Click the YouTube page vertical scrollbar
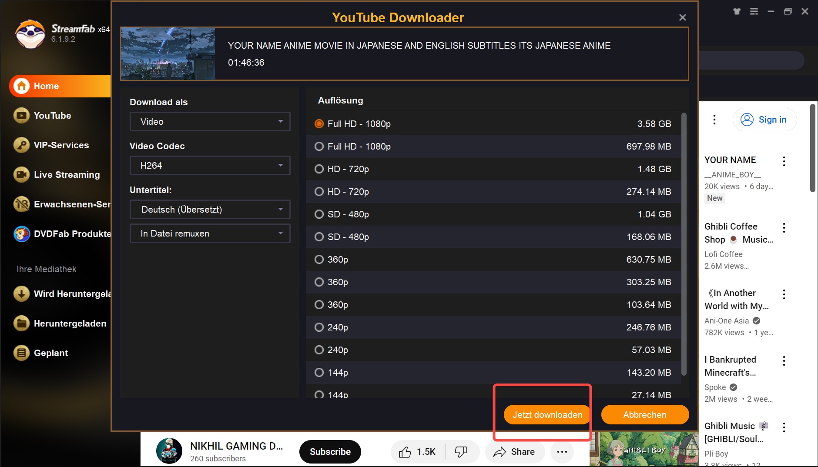The width and height of the screenshot is (818, 467). pyautogui.click(x=812, y=148)
